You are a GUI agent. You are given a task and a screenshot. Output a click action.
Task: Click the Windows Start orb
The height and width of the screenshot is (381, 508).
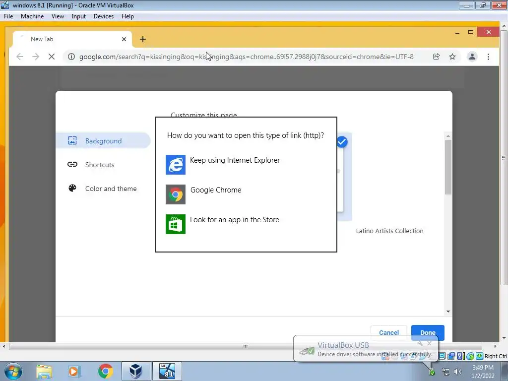(13, 371)
